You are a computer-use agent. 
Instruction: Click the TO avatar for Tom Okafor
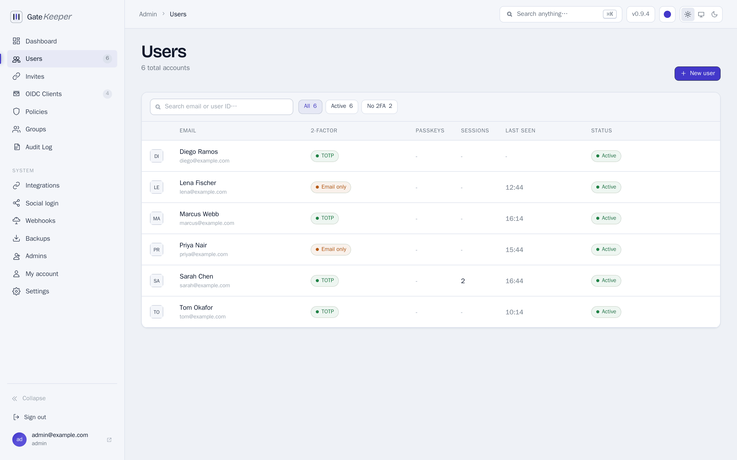pos(157,312)
